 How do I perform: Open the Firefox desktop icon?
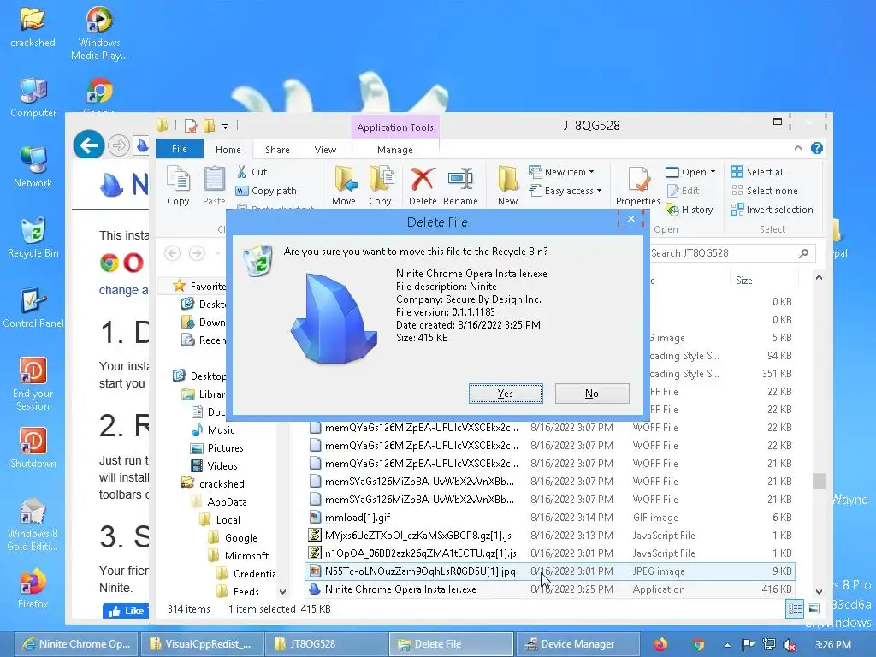click(33, 589)
